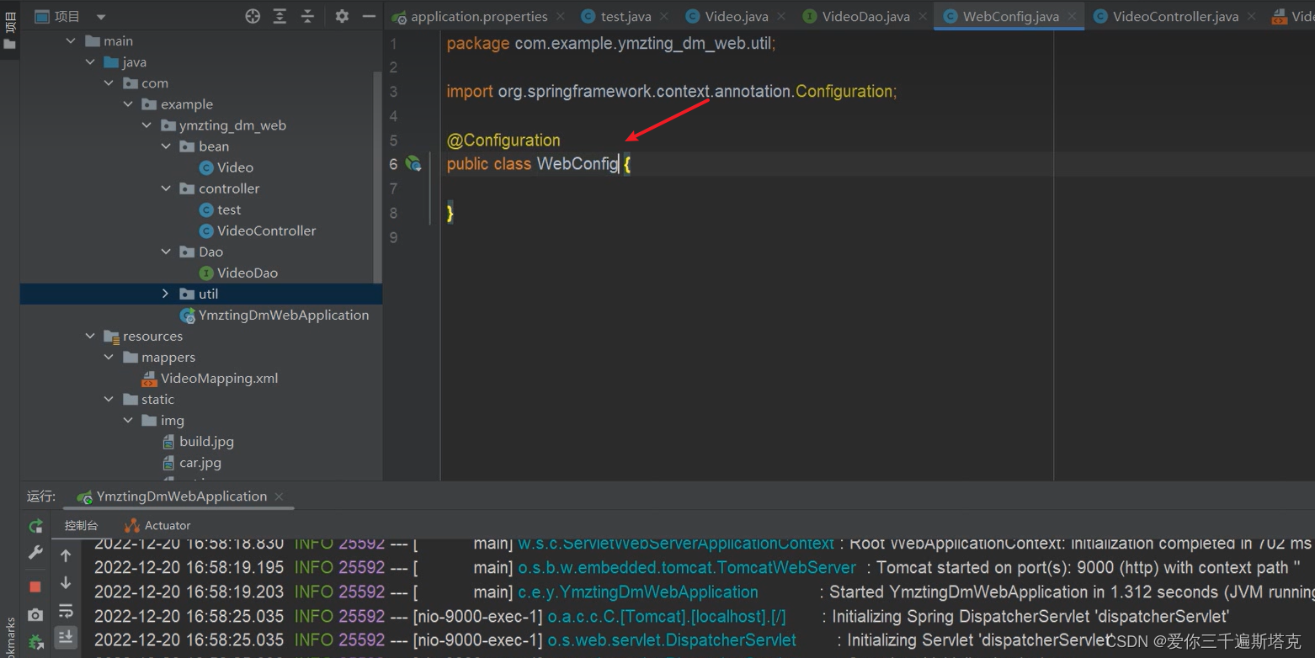The width and height of the screenshot is (1315, 658).
Task: Open the 项目 view dropdown
Action: point(100,15)
